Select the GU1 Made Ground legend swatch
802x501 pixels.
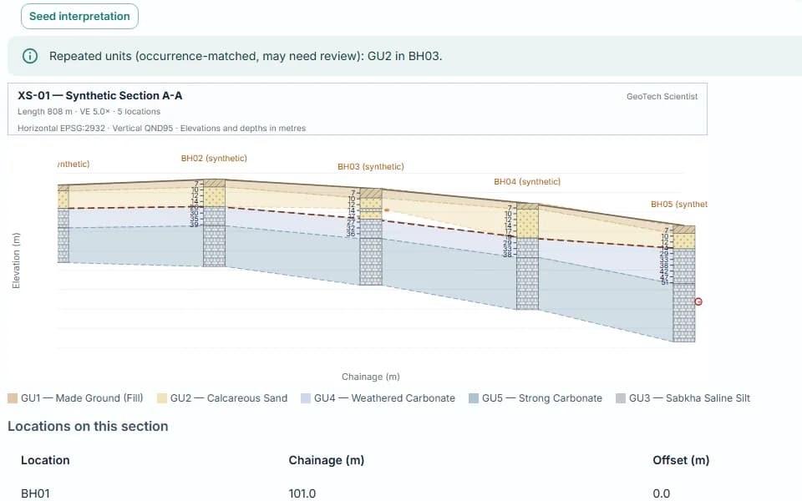tap(13, 398)
